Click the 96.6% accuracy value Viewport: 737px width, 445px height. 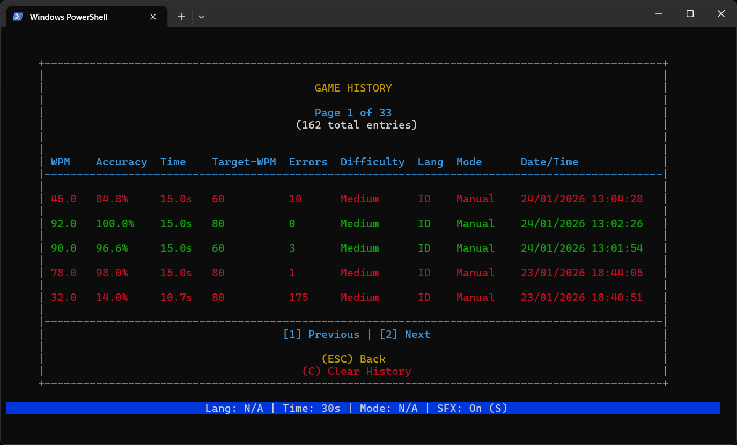[112, 248]
